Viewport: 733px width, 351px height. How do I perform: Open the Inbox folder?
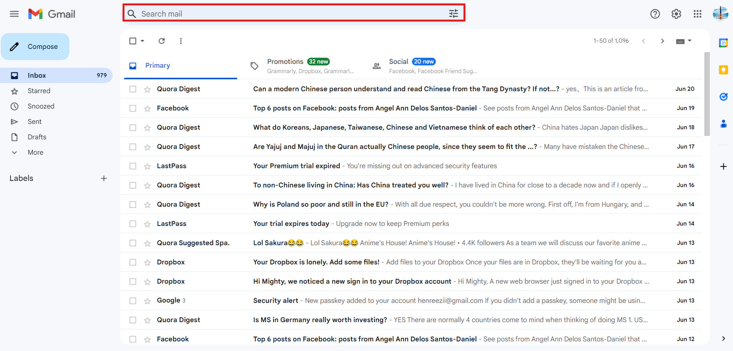(x=56, y=75)
